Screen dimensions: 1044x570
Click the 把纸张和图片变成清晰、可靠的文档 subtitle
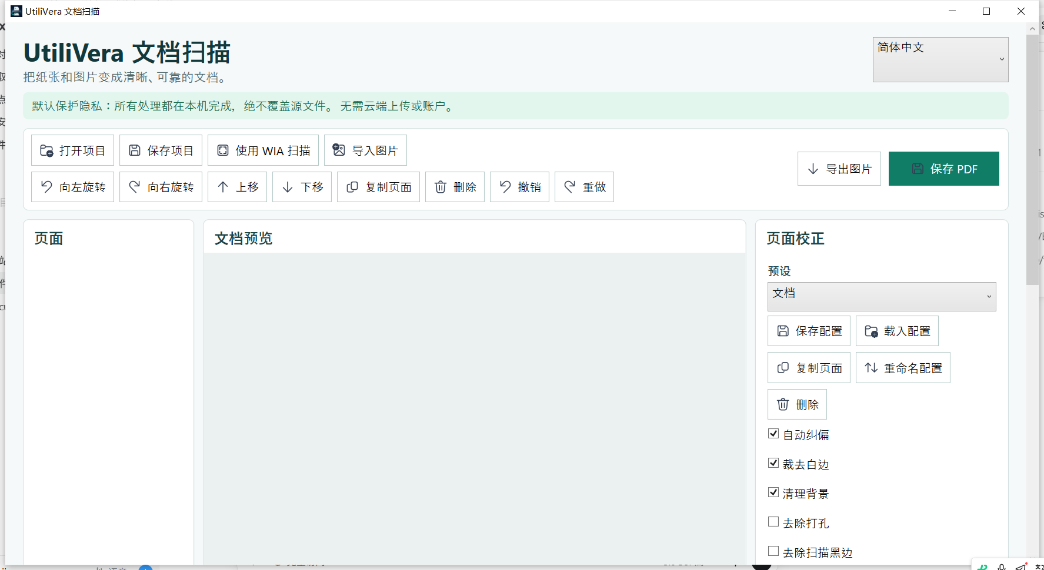pos(125,77)
